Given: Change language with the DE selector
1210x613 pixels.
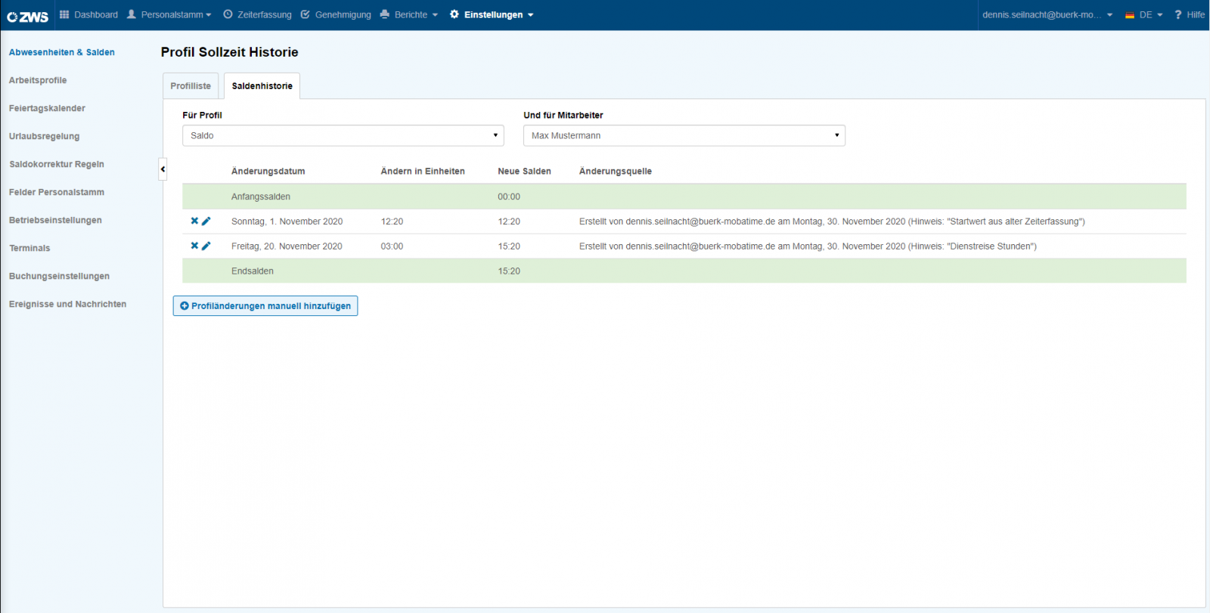Looking at the screenshot, I should 1144,14.
